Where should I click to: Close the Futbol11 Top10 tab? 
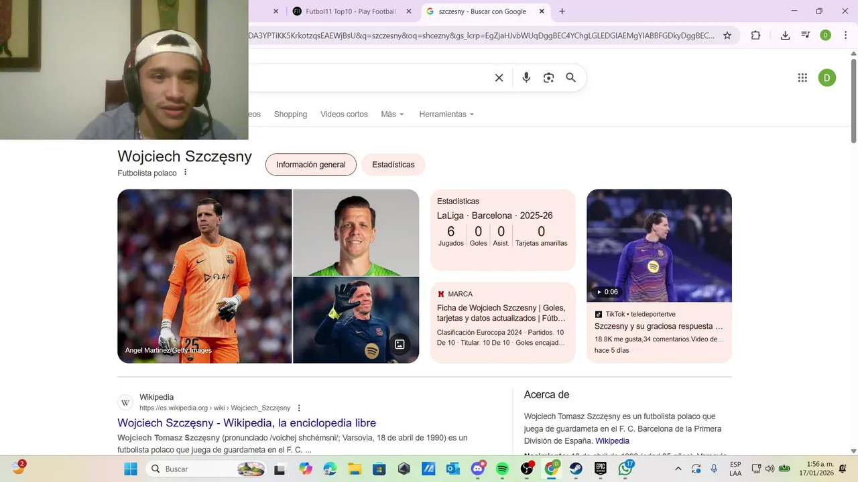point(409,11)
